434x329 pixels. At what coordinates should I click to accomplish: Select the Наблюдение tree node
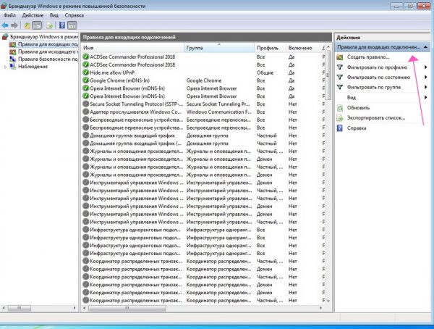pyautogui.click(x=33, y=66)
